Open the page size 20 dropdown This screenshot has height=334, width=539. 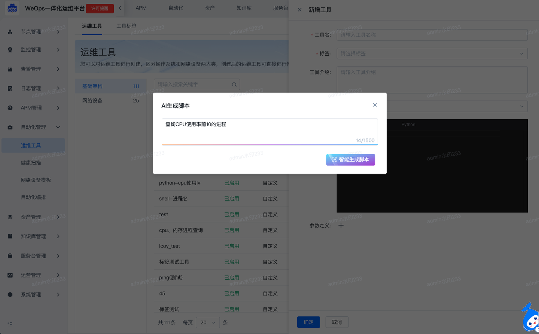[208, 322]
